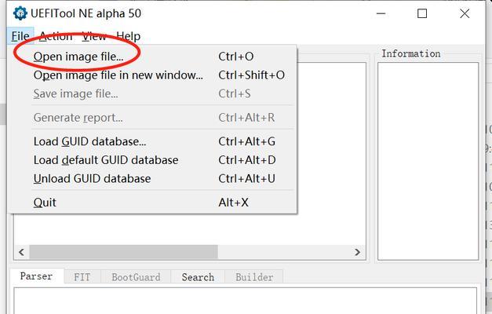Screen dimensions: 492x314
Task: Switch to the Search tab
Action: coord(198,277)
